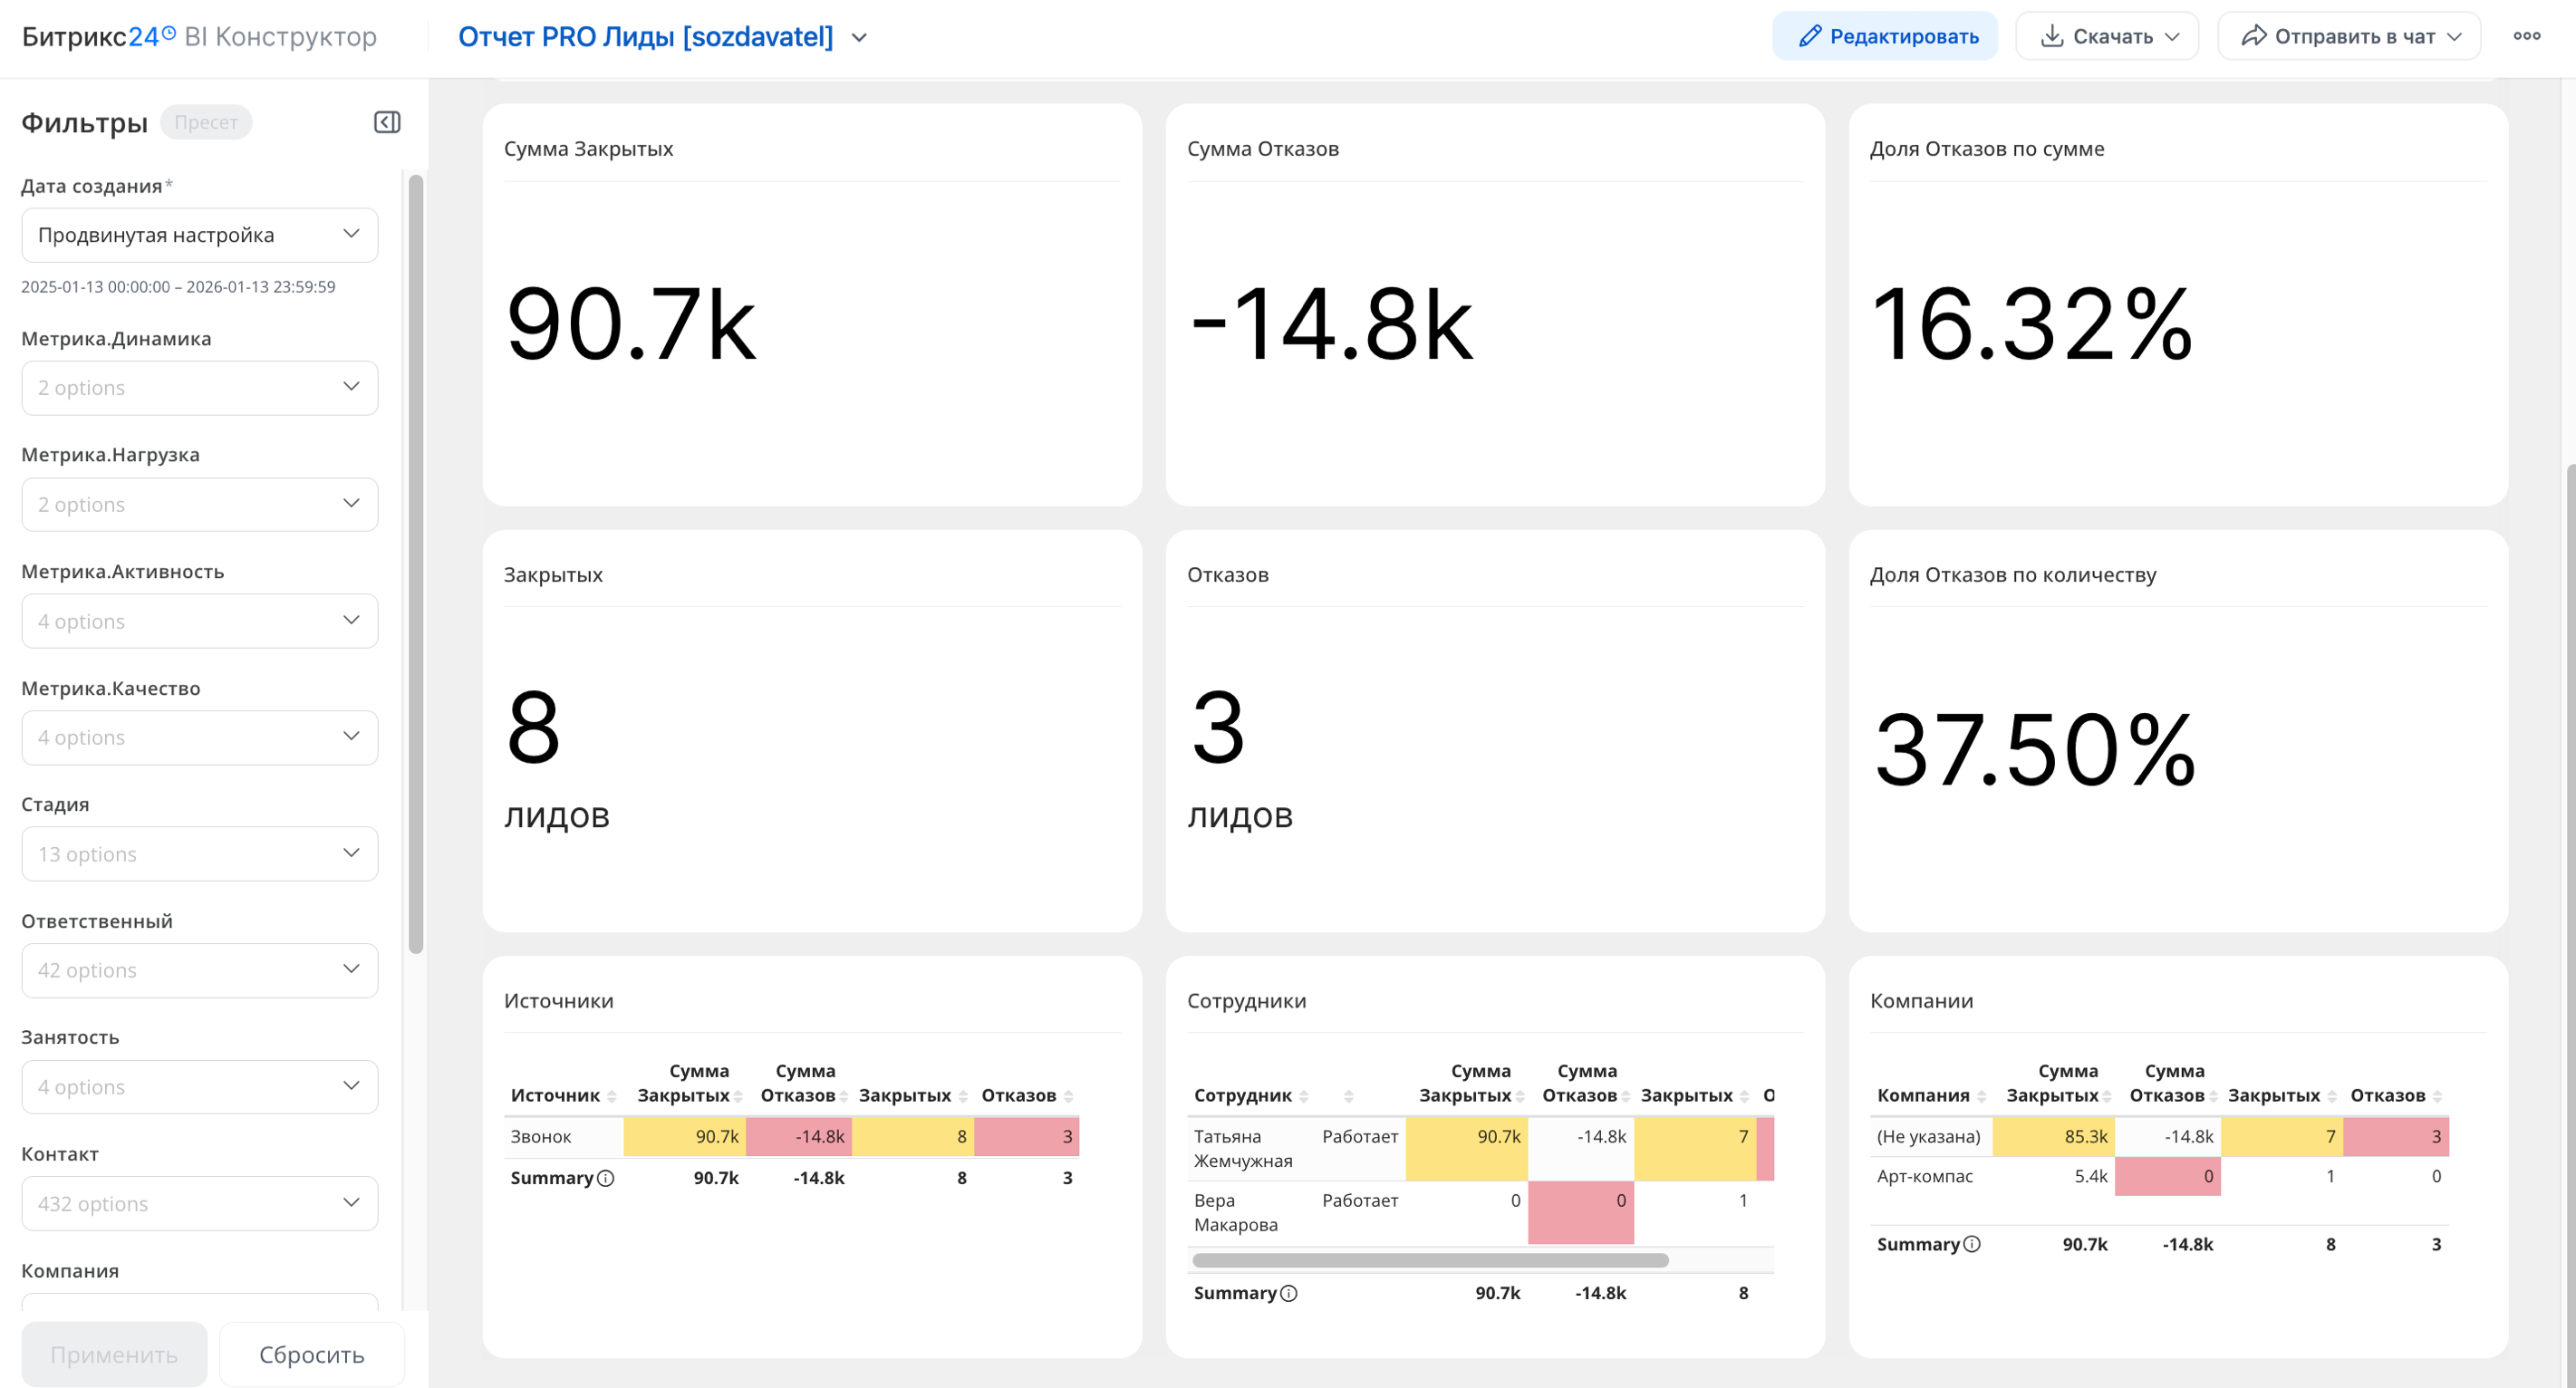The height and width of the screenshot is (1388, 2576).
Task: Click the Пресет tag next to Фильтры
Action: (206, 122)
